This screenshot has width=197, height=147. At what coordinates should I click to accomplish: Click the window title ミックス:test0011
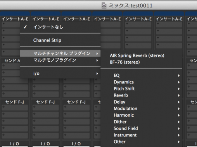click(131, 6)
